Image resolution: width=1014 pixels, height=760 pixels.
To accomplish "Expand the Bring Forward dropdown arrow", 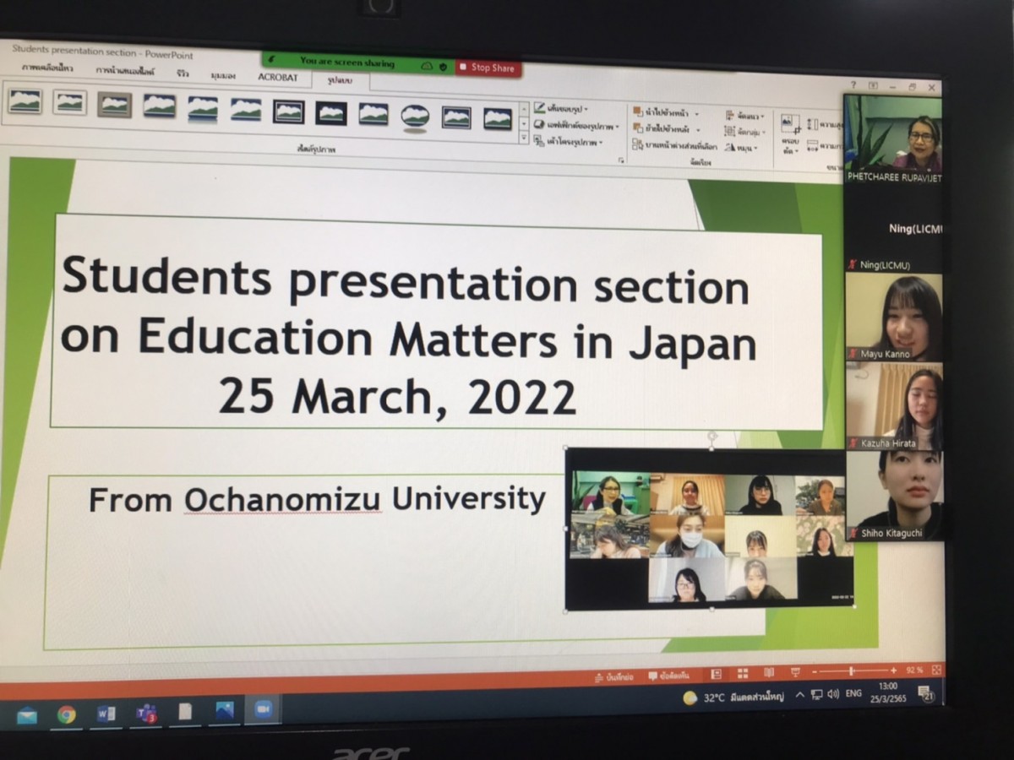I will pyautogui.click(x=697, y=112).
